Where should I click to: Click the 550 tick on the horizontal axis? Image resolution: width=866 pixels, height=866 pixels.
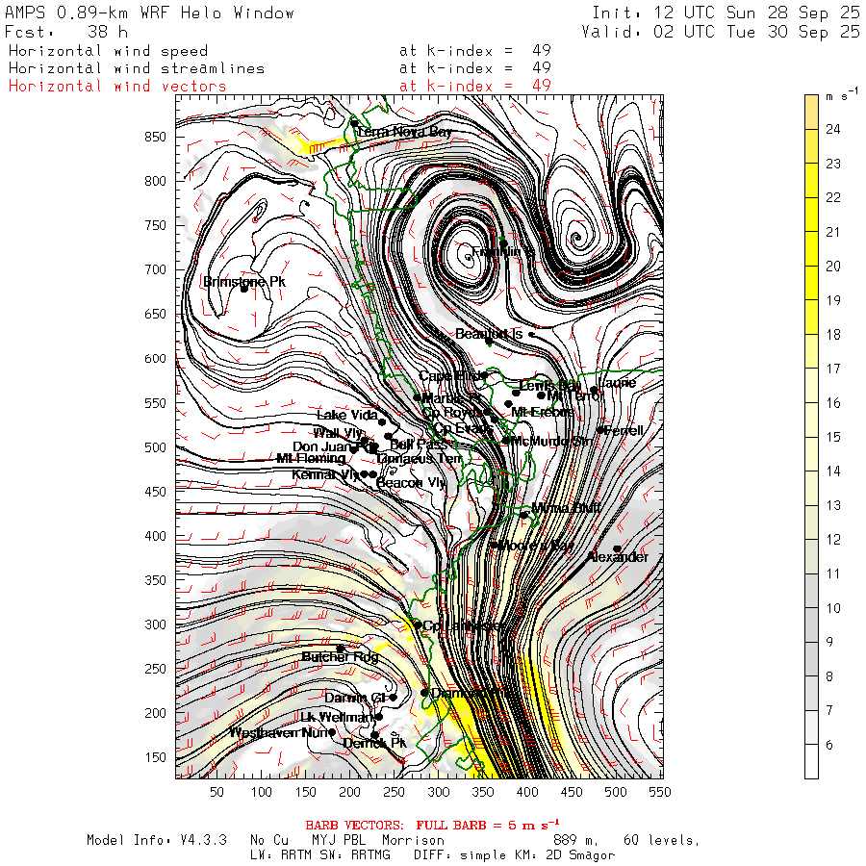[660, 792]
